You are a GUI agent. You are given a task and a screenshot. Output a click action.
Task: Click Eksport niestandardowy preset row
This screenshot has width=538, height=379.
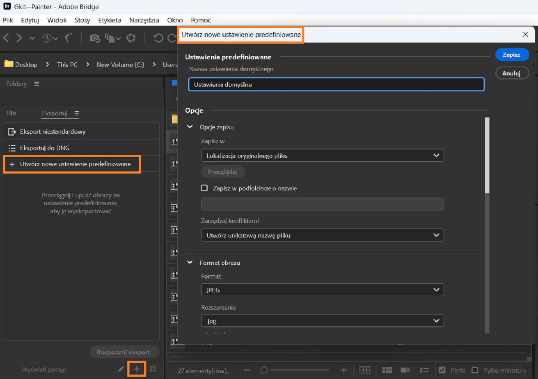[81, 131]
